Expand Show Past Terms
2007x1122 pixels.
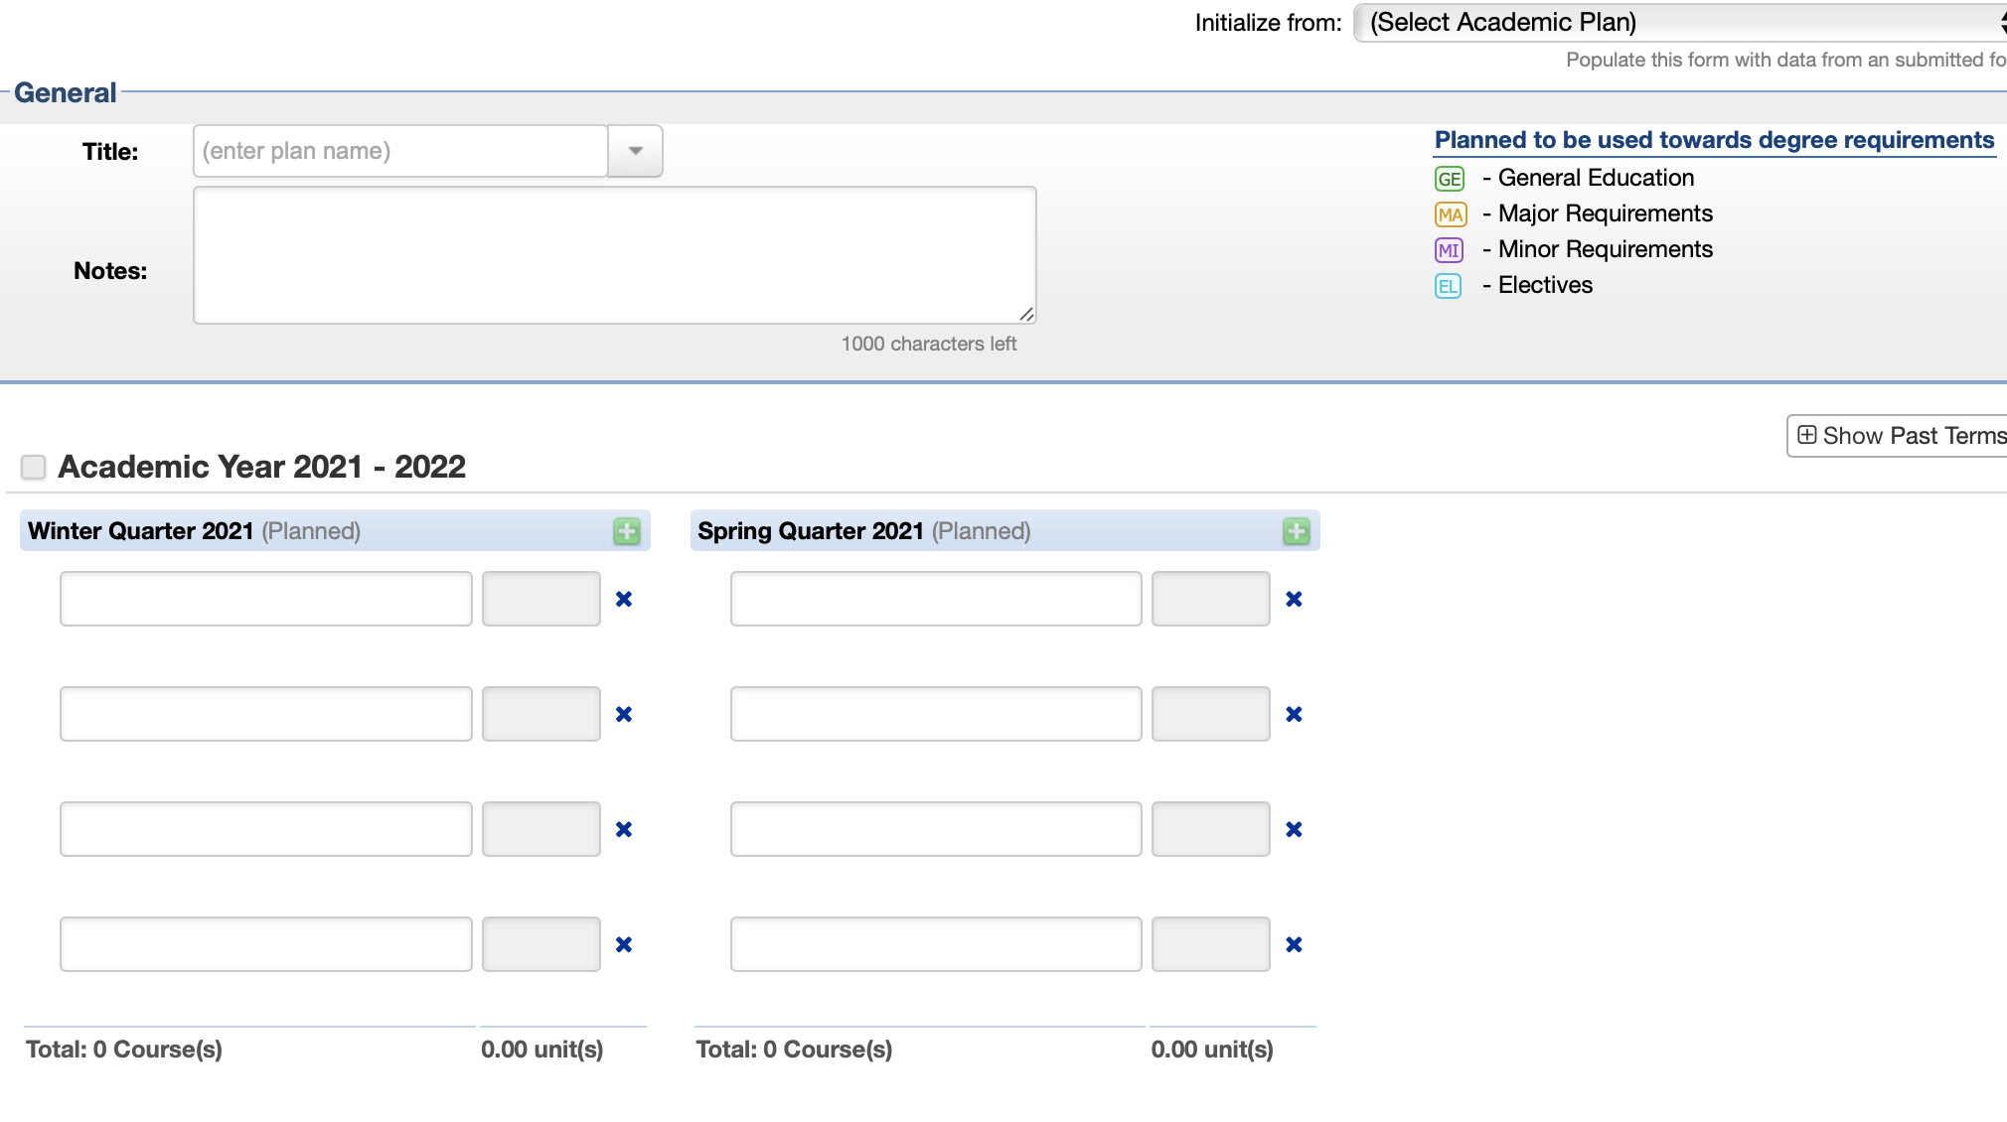[x=1900, y=436]
